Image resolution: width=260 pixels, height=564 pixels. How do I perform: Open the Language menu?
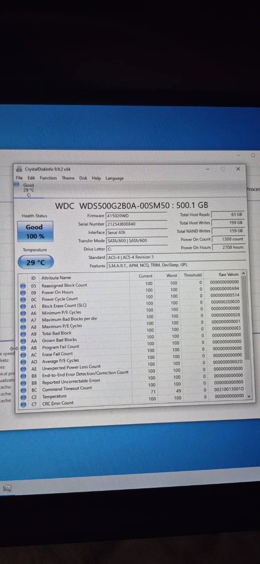[x=115, y=178]
